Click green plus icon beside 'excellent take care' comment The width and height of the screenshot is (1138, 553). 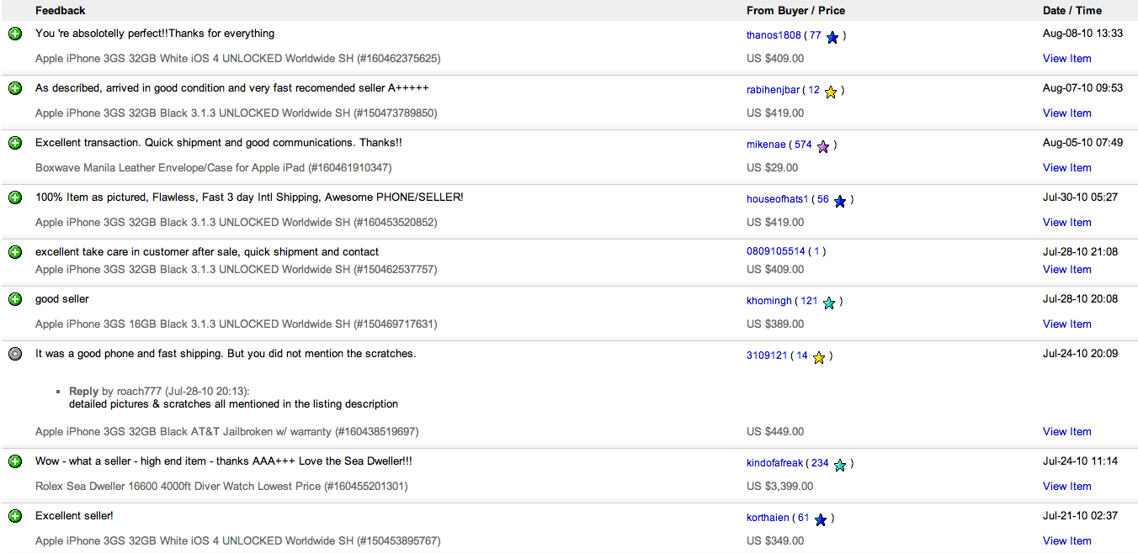15,252
